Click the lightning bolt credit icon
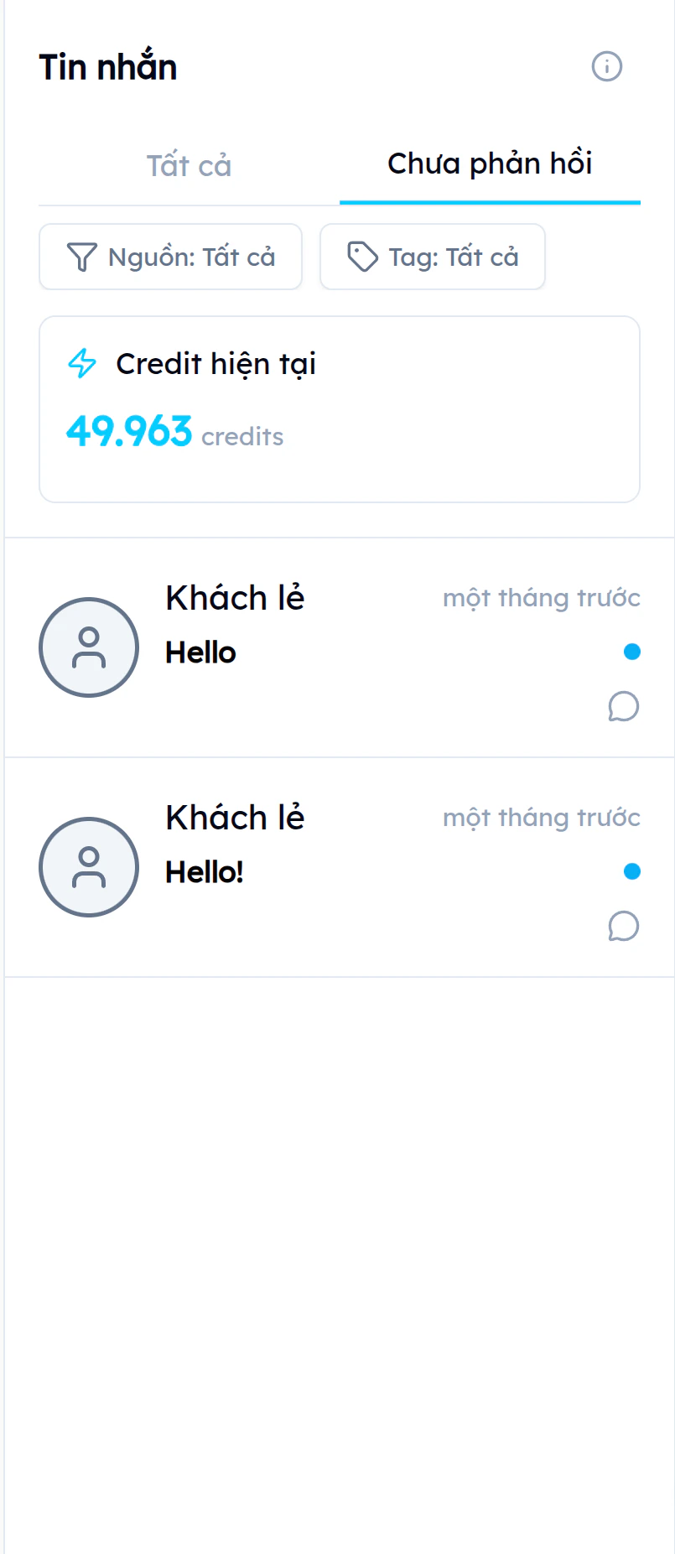675x1554 pixels. pyautogui.click(x=81, y=364)
